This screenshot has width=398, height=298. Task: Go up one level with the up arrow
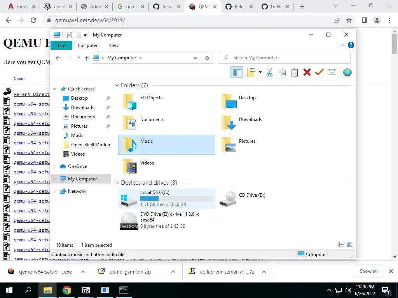click(x=87, y=58)
